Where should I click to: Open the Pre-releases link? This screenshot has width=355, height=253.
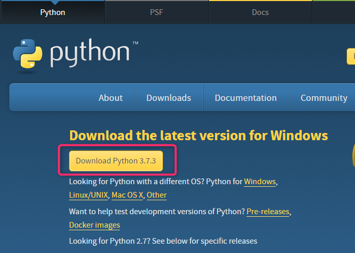coord(268,212)
